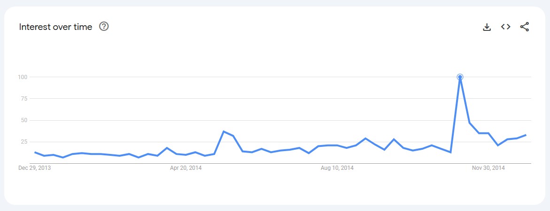This screenshot has width=550, height=211.
Task: Click the smaller May 2014 bump peak
Action: (x=224, y=131)
